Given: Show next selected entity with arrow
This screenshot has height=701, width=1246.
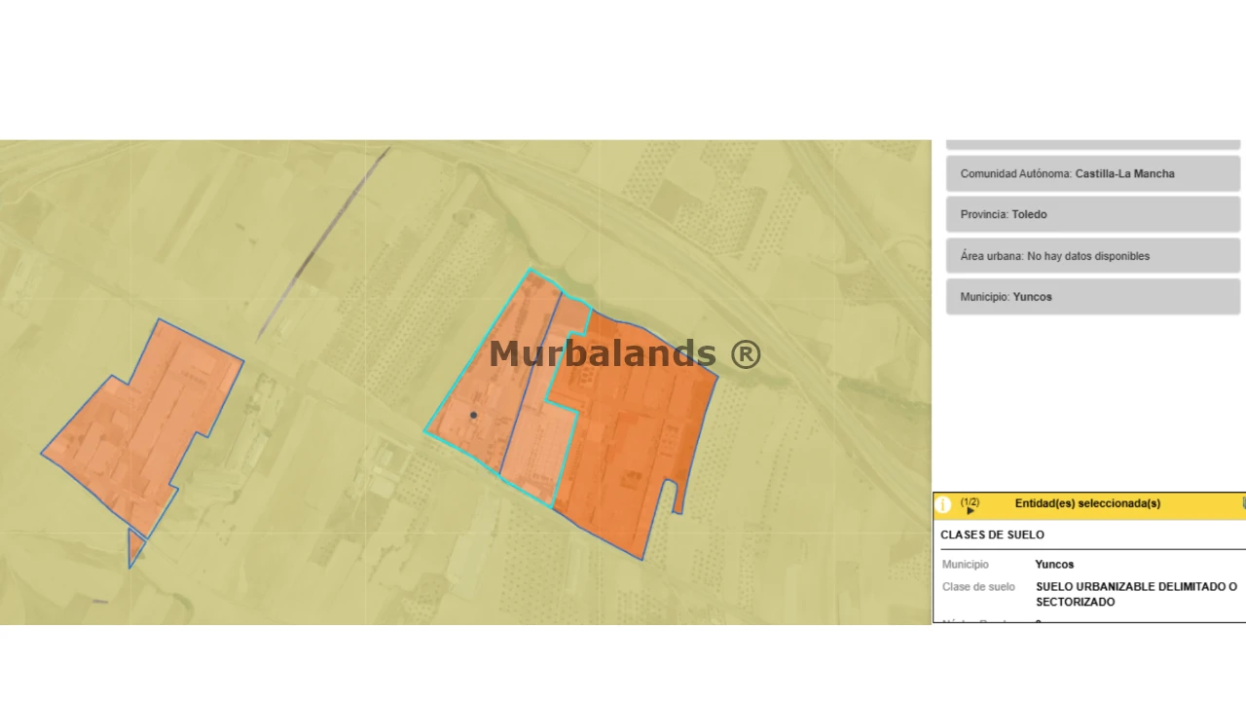Looking at the screenshot, I should pyautogui.click(x=971, y=511).
